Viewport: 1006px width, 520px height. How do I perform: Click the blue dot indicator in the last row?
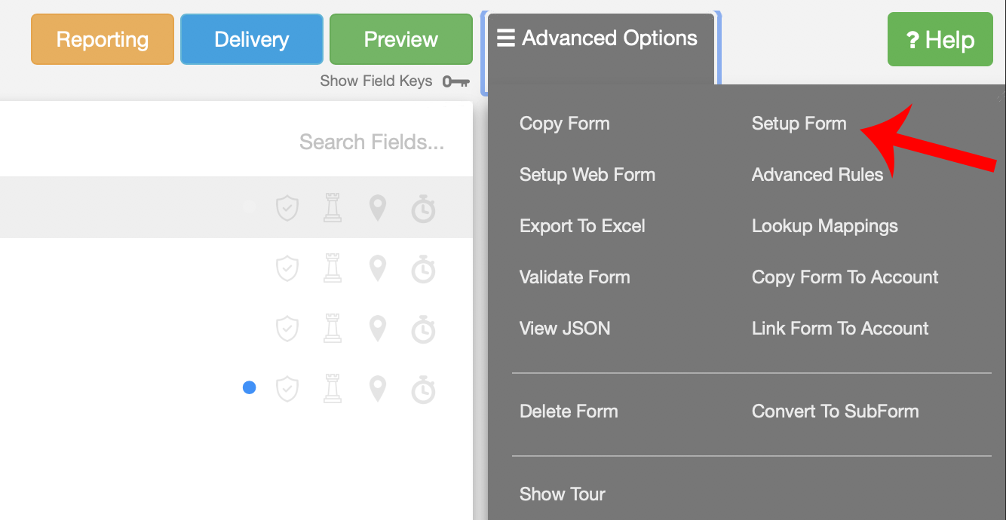(x=249, y=387)
